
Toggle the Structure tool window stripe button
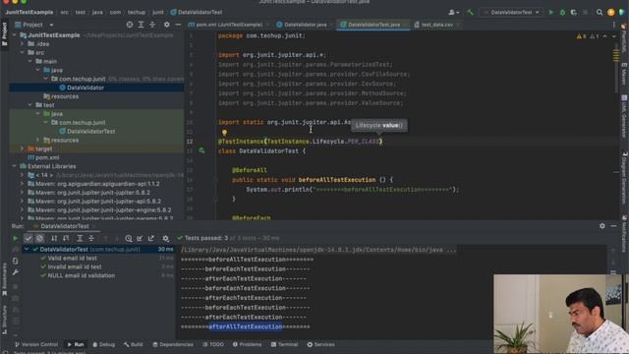click(x=4, y=320)
